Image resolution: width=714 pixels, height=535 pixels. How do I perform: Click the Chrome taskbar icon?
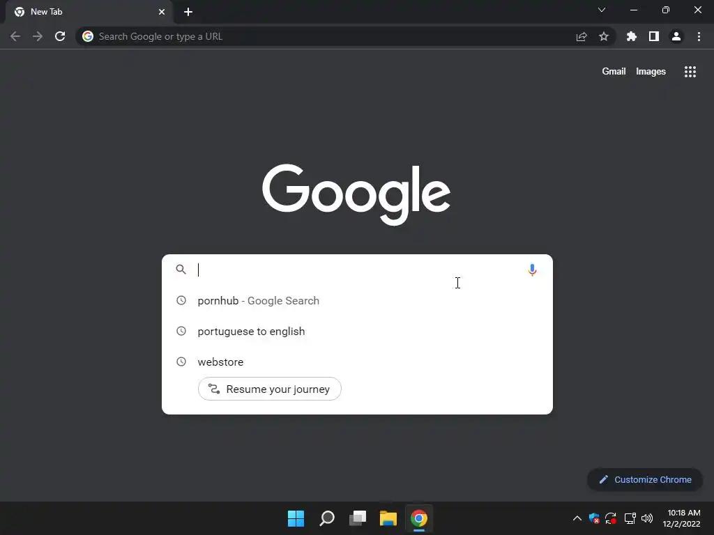[x=419, y=518]
